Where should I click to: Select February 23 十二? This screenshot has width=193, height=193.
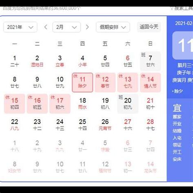coord(37,125)
